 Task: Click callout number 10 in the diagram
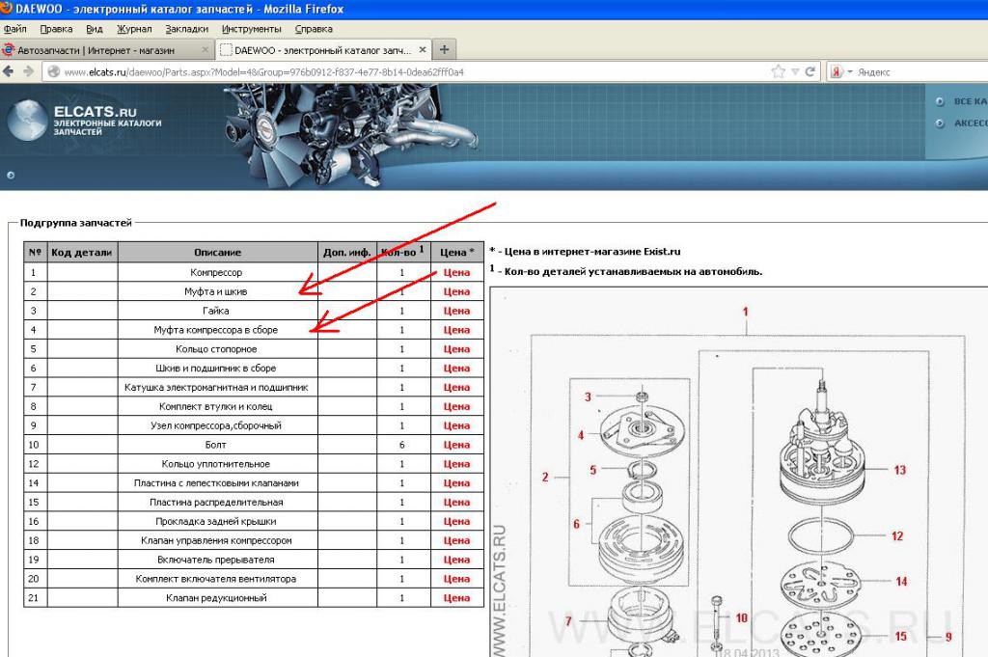742,618
